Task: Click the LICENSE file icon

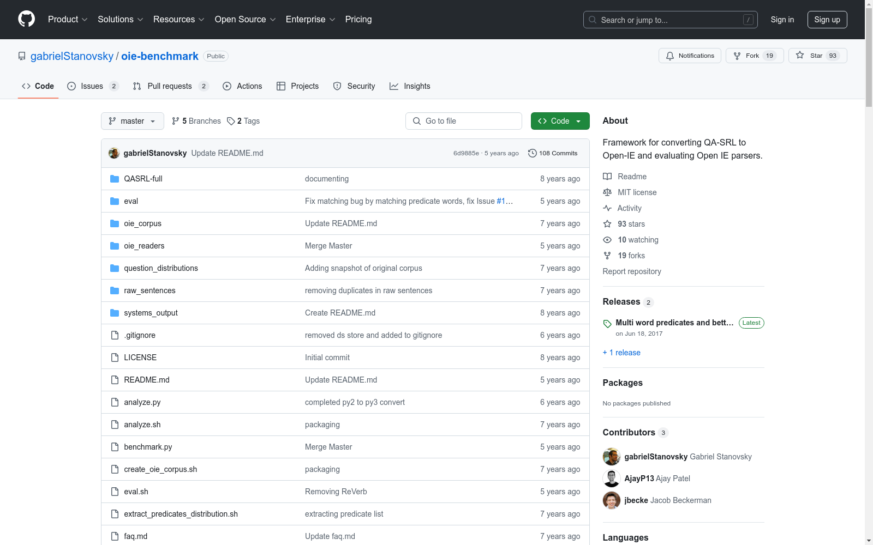Action: [x=115, y=358]
